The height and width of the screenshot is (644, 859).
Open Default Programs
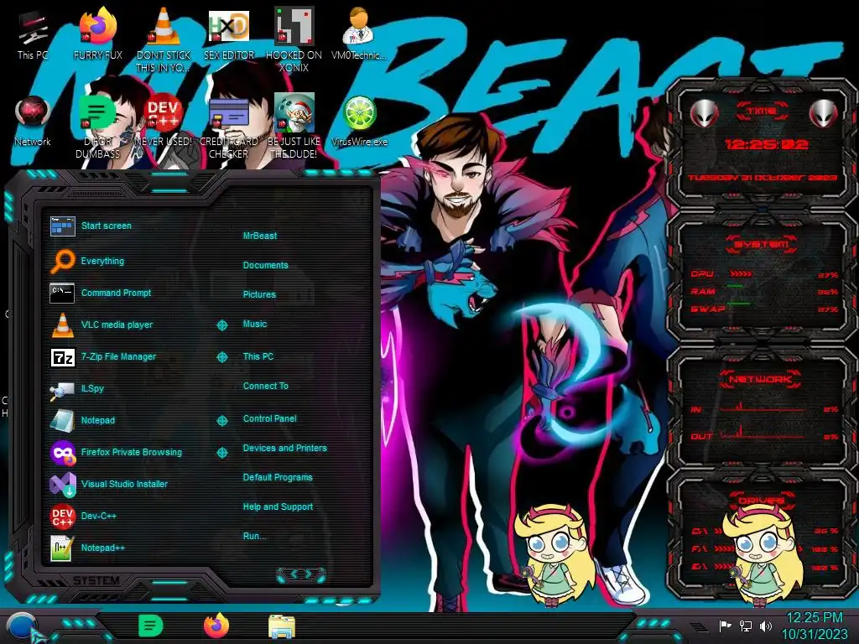pyautogui.click(x=277, y=477)
